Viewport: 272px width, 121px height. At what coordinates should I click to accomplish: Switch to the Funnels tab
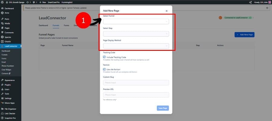coord(56,25)
